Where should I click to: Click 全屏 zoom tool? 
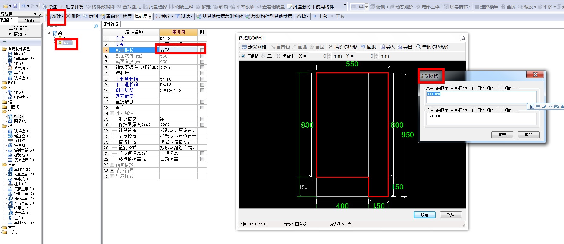(x=508, y=7)
